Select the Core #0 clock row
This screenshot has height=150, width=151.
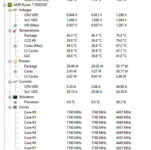click(x=30, y=112)
